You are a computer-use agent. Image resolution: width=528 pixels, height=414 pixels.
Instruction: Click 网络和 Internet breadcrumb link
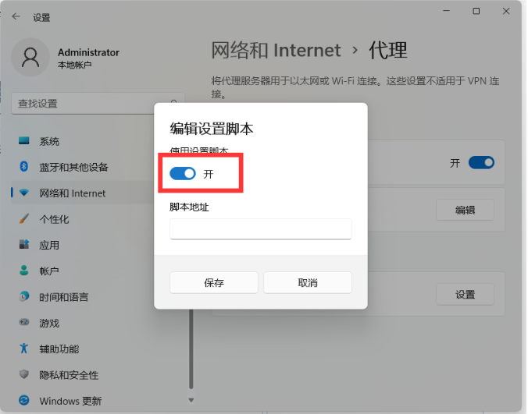276,51
